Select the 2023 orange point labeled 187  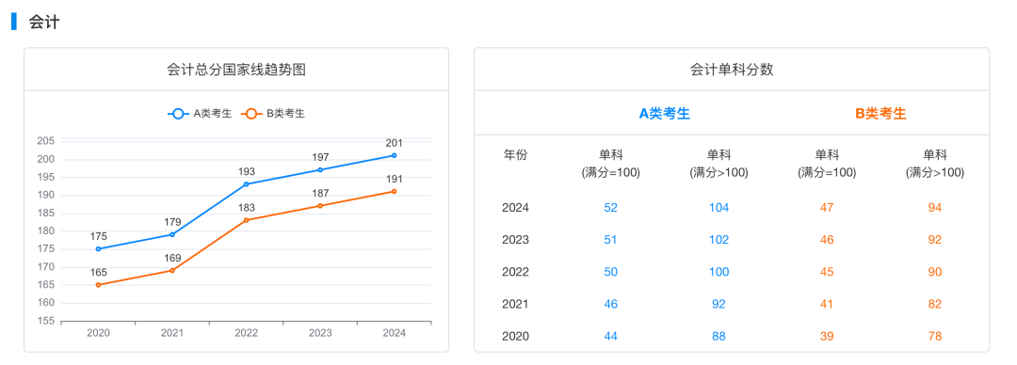(x=320, y=205)
